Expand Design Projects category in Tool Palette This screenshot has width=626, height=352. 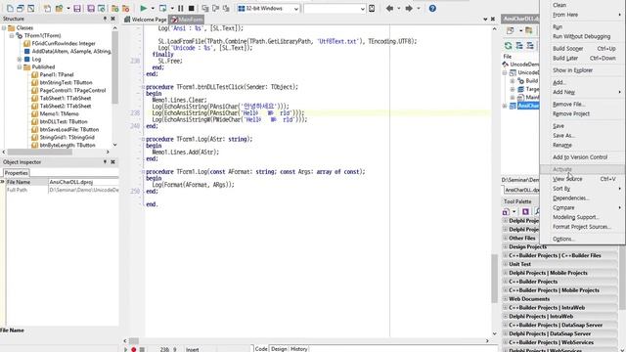click(x=506, y=246)
